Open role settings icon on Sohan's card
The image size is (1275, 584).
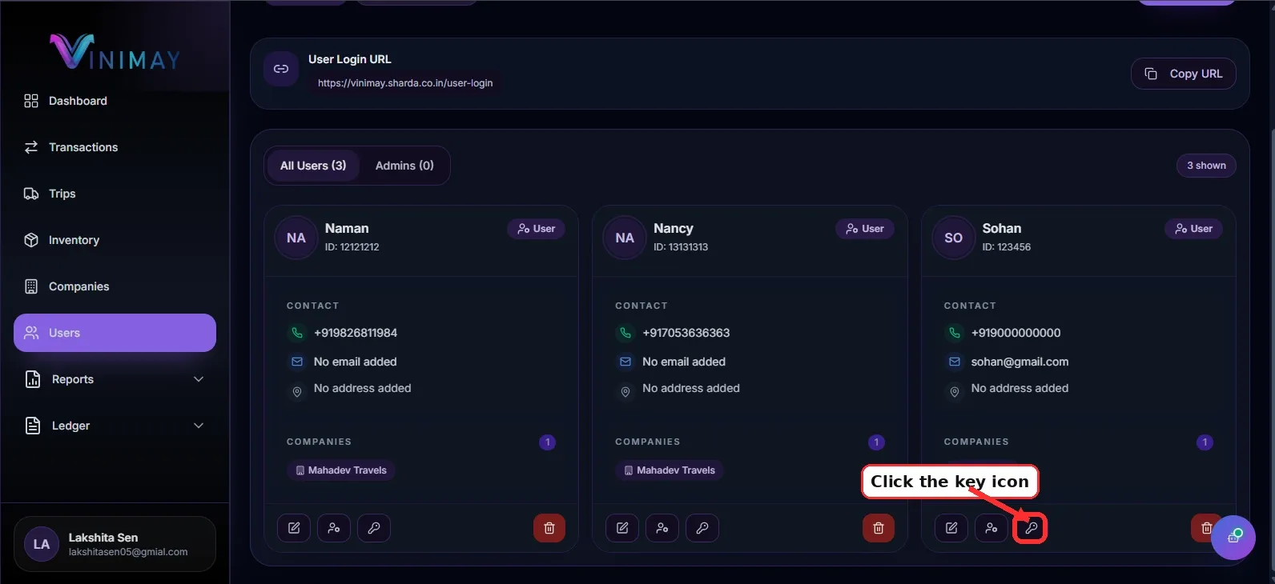pyautogui.click(x=991, y=528)
